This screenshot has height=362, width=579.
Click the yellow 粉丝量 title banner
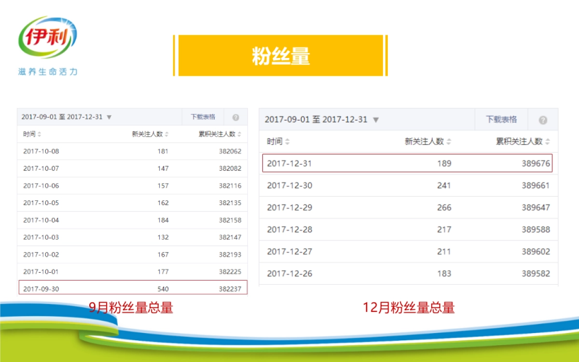(x=281, y=55)
